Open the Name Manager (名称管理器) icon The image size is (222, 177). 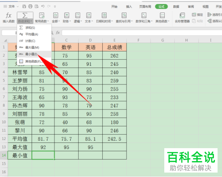click(182, 16)
